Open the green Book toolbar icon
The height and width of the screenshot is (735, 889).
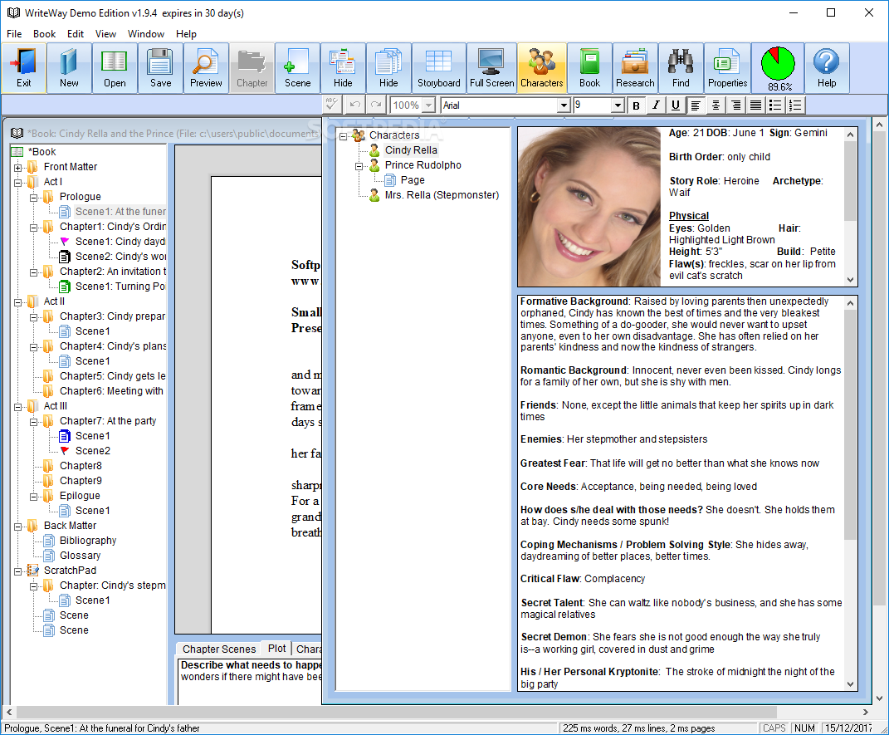(589, 68)
